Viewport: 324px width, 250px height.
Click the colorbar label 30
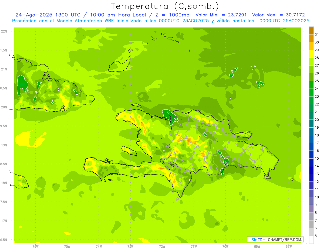pos(317,42)
